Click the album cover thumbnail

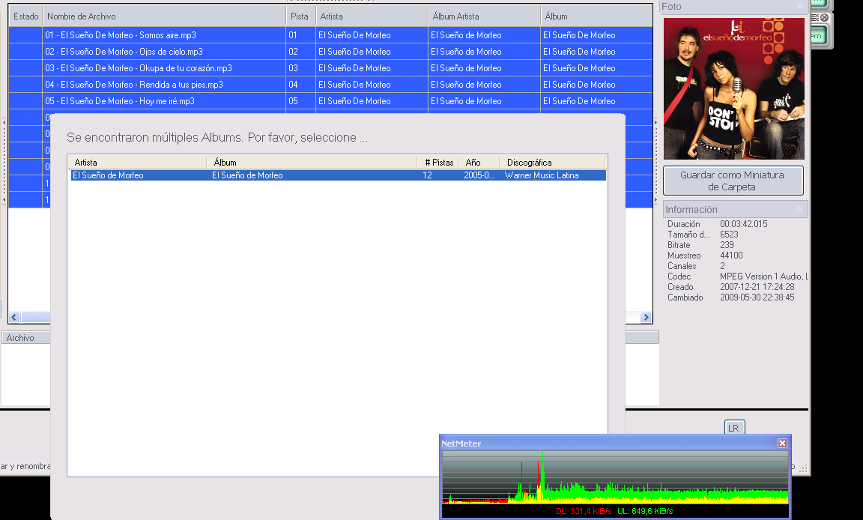(x=733, y=88)
